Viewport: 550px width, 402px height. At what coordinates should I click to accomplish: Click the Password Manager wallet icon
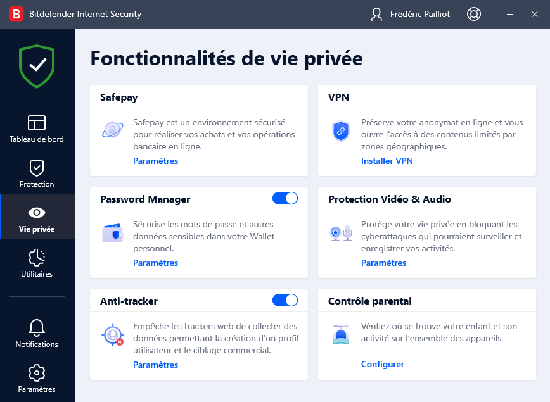[113, 233]
